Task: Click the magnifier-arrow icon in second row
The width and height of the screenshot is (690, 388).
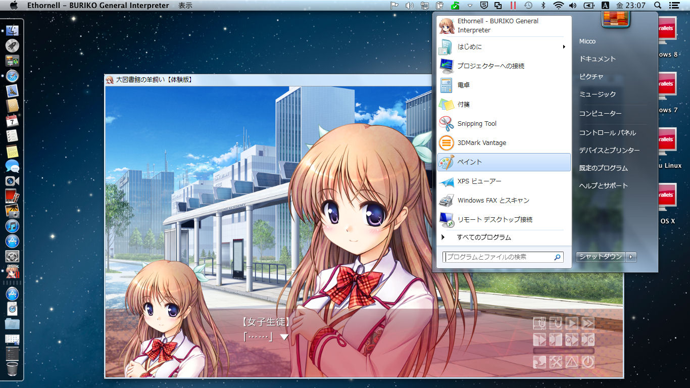Action: click(572, 339)
